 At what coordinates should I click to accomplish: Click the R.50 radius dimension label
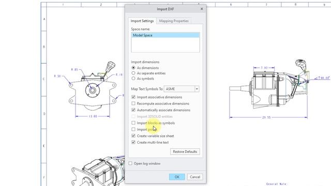57,76
